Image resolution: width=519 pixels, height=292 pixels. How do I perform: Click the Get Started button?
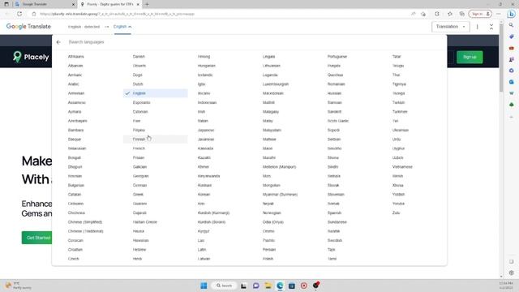coord(36,238)
